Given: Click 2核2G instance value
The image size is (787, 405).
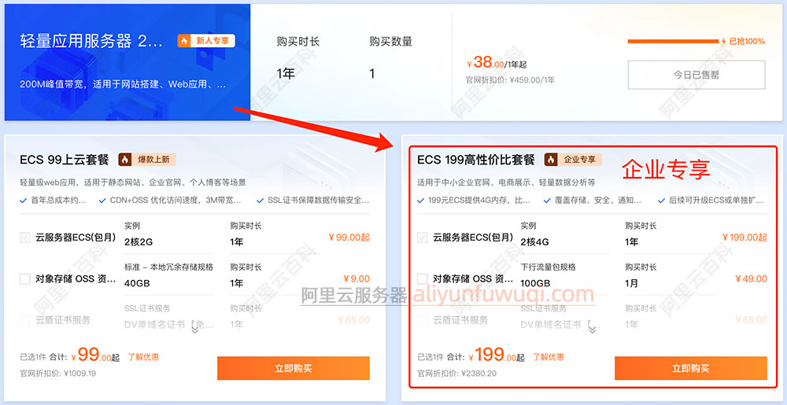Looking at the screenshot, I should [x=138, y=242].
